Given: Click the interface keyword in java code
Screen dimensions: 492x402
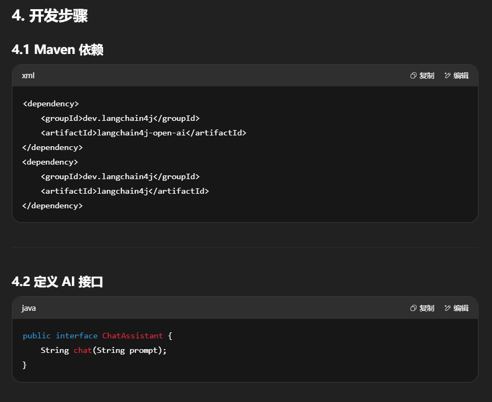Looking at the screenshot, I should point(77,336).
